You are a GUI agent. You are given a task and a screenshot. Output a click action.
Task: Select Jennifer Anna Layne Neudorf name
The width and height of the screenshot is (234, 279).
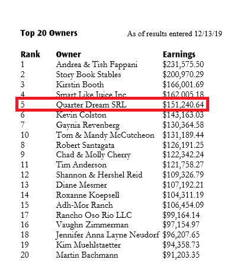(107, 235)
